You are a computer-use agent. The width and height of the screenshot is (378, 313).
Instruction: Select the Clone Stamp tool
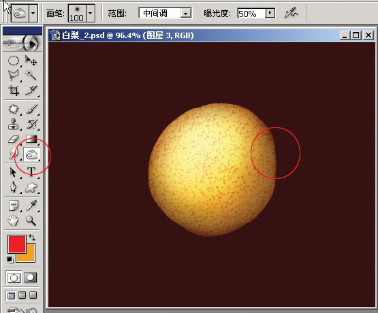(x=14, y=125)
